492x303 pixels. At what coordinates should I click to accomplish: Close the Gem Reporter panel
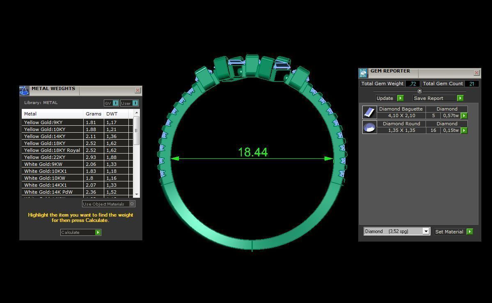pyautogui.click(x=476, y=73)
